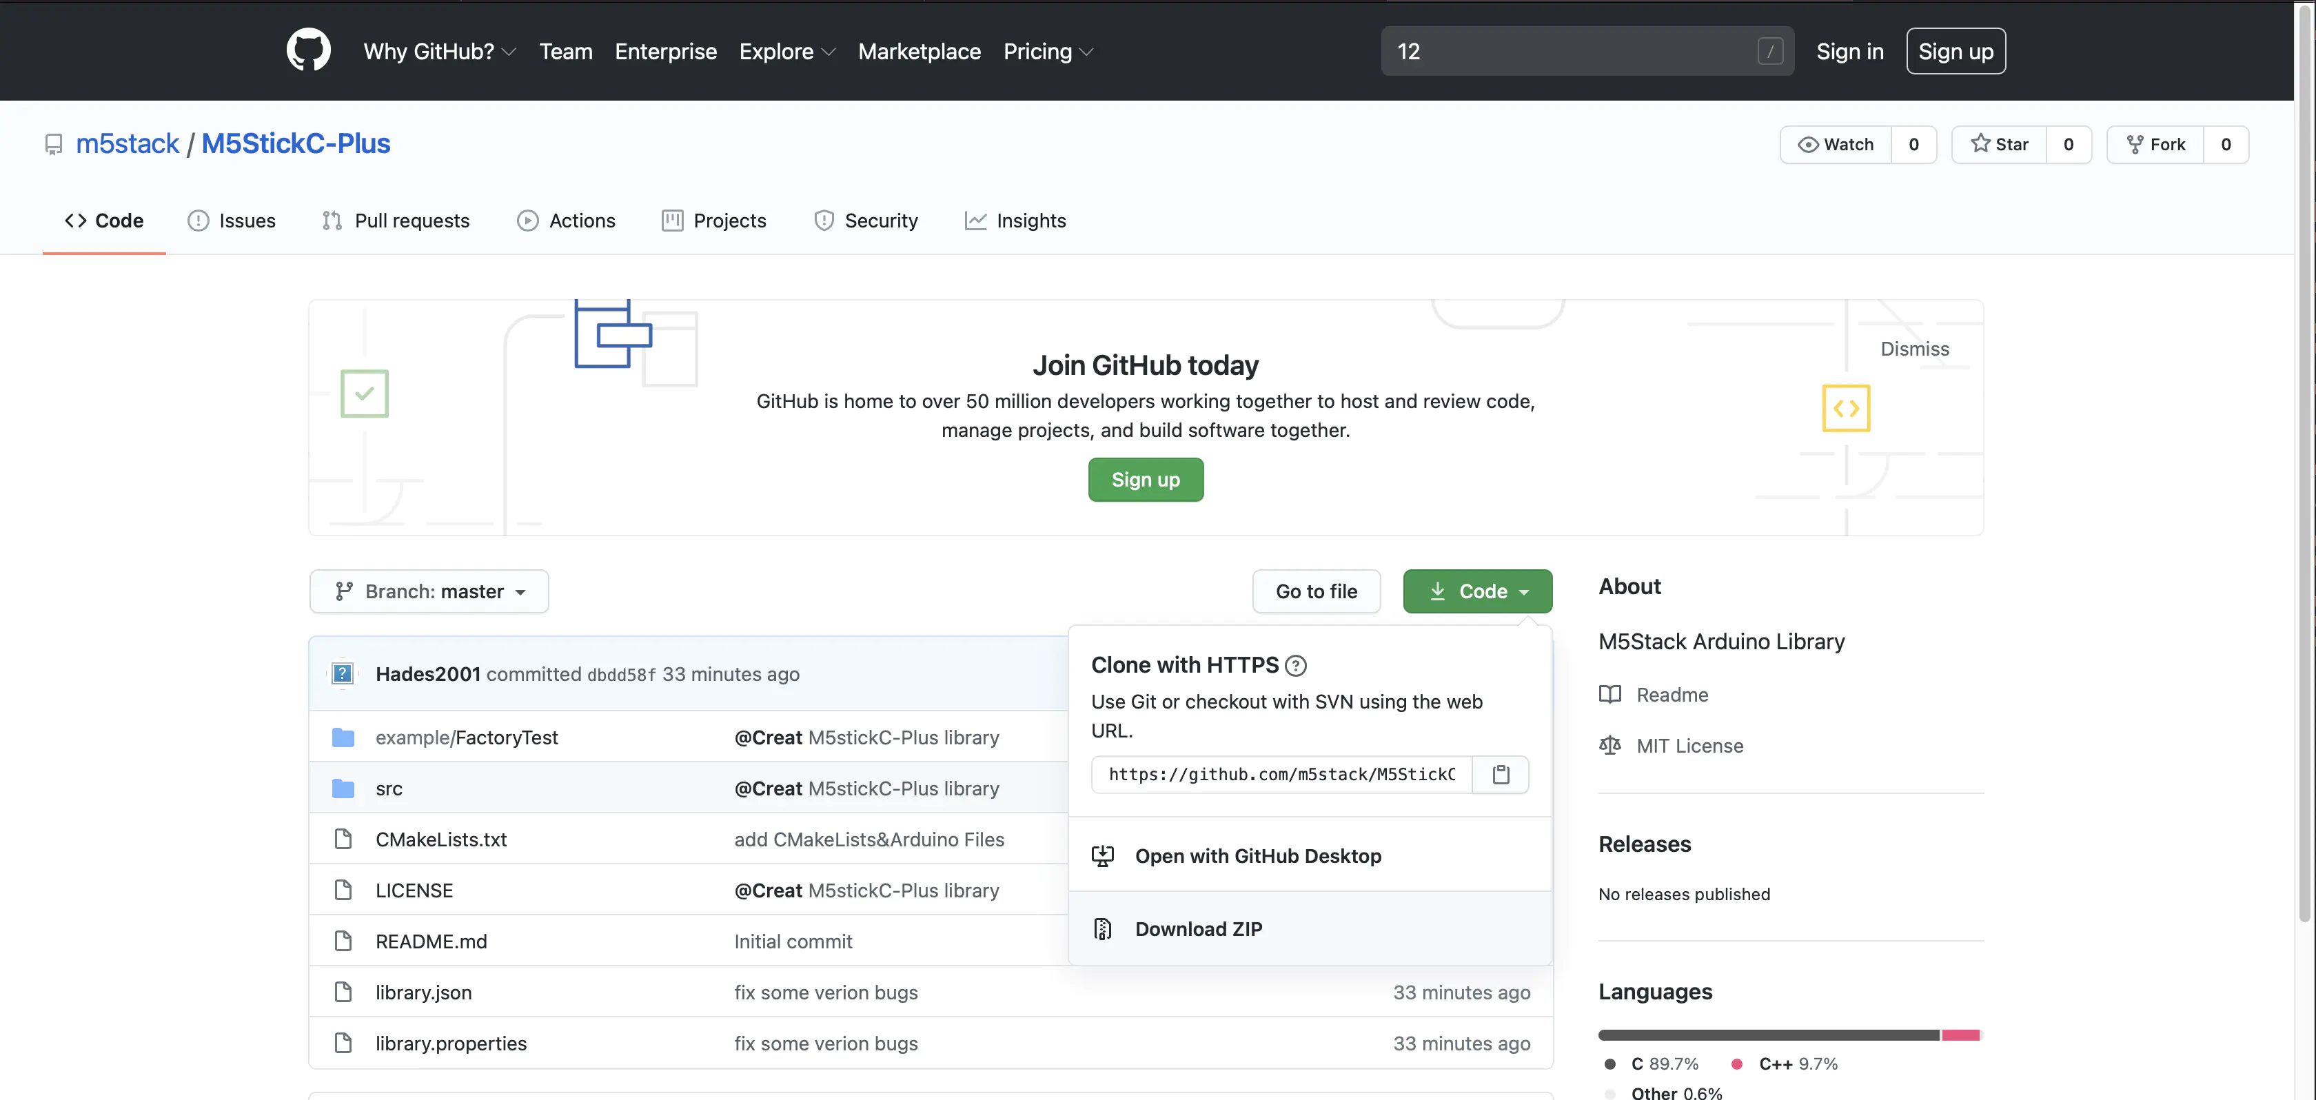This screenshot has width=2316, height=1100.
Task: Switch to the Actions tab
Action: [565, 221]
